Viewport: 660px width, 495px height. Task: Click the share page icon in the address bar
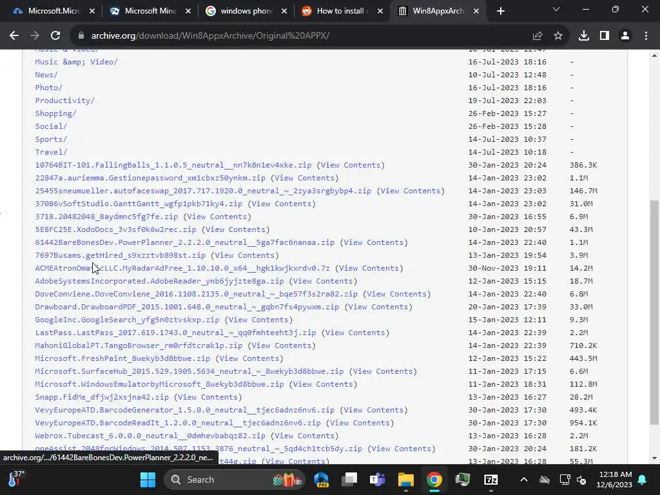click(537, 36)
